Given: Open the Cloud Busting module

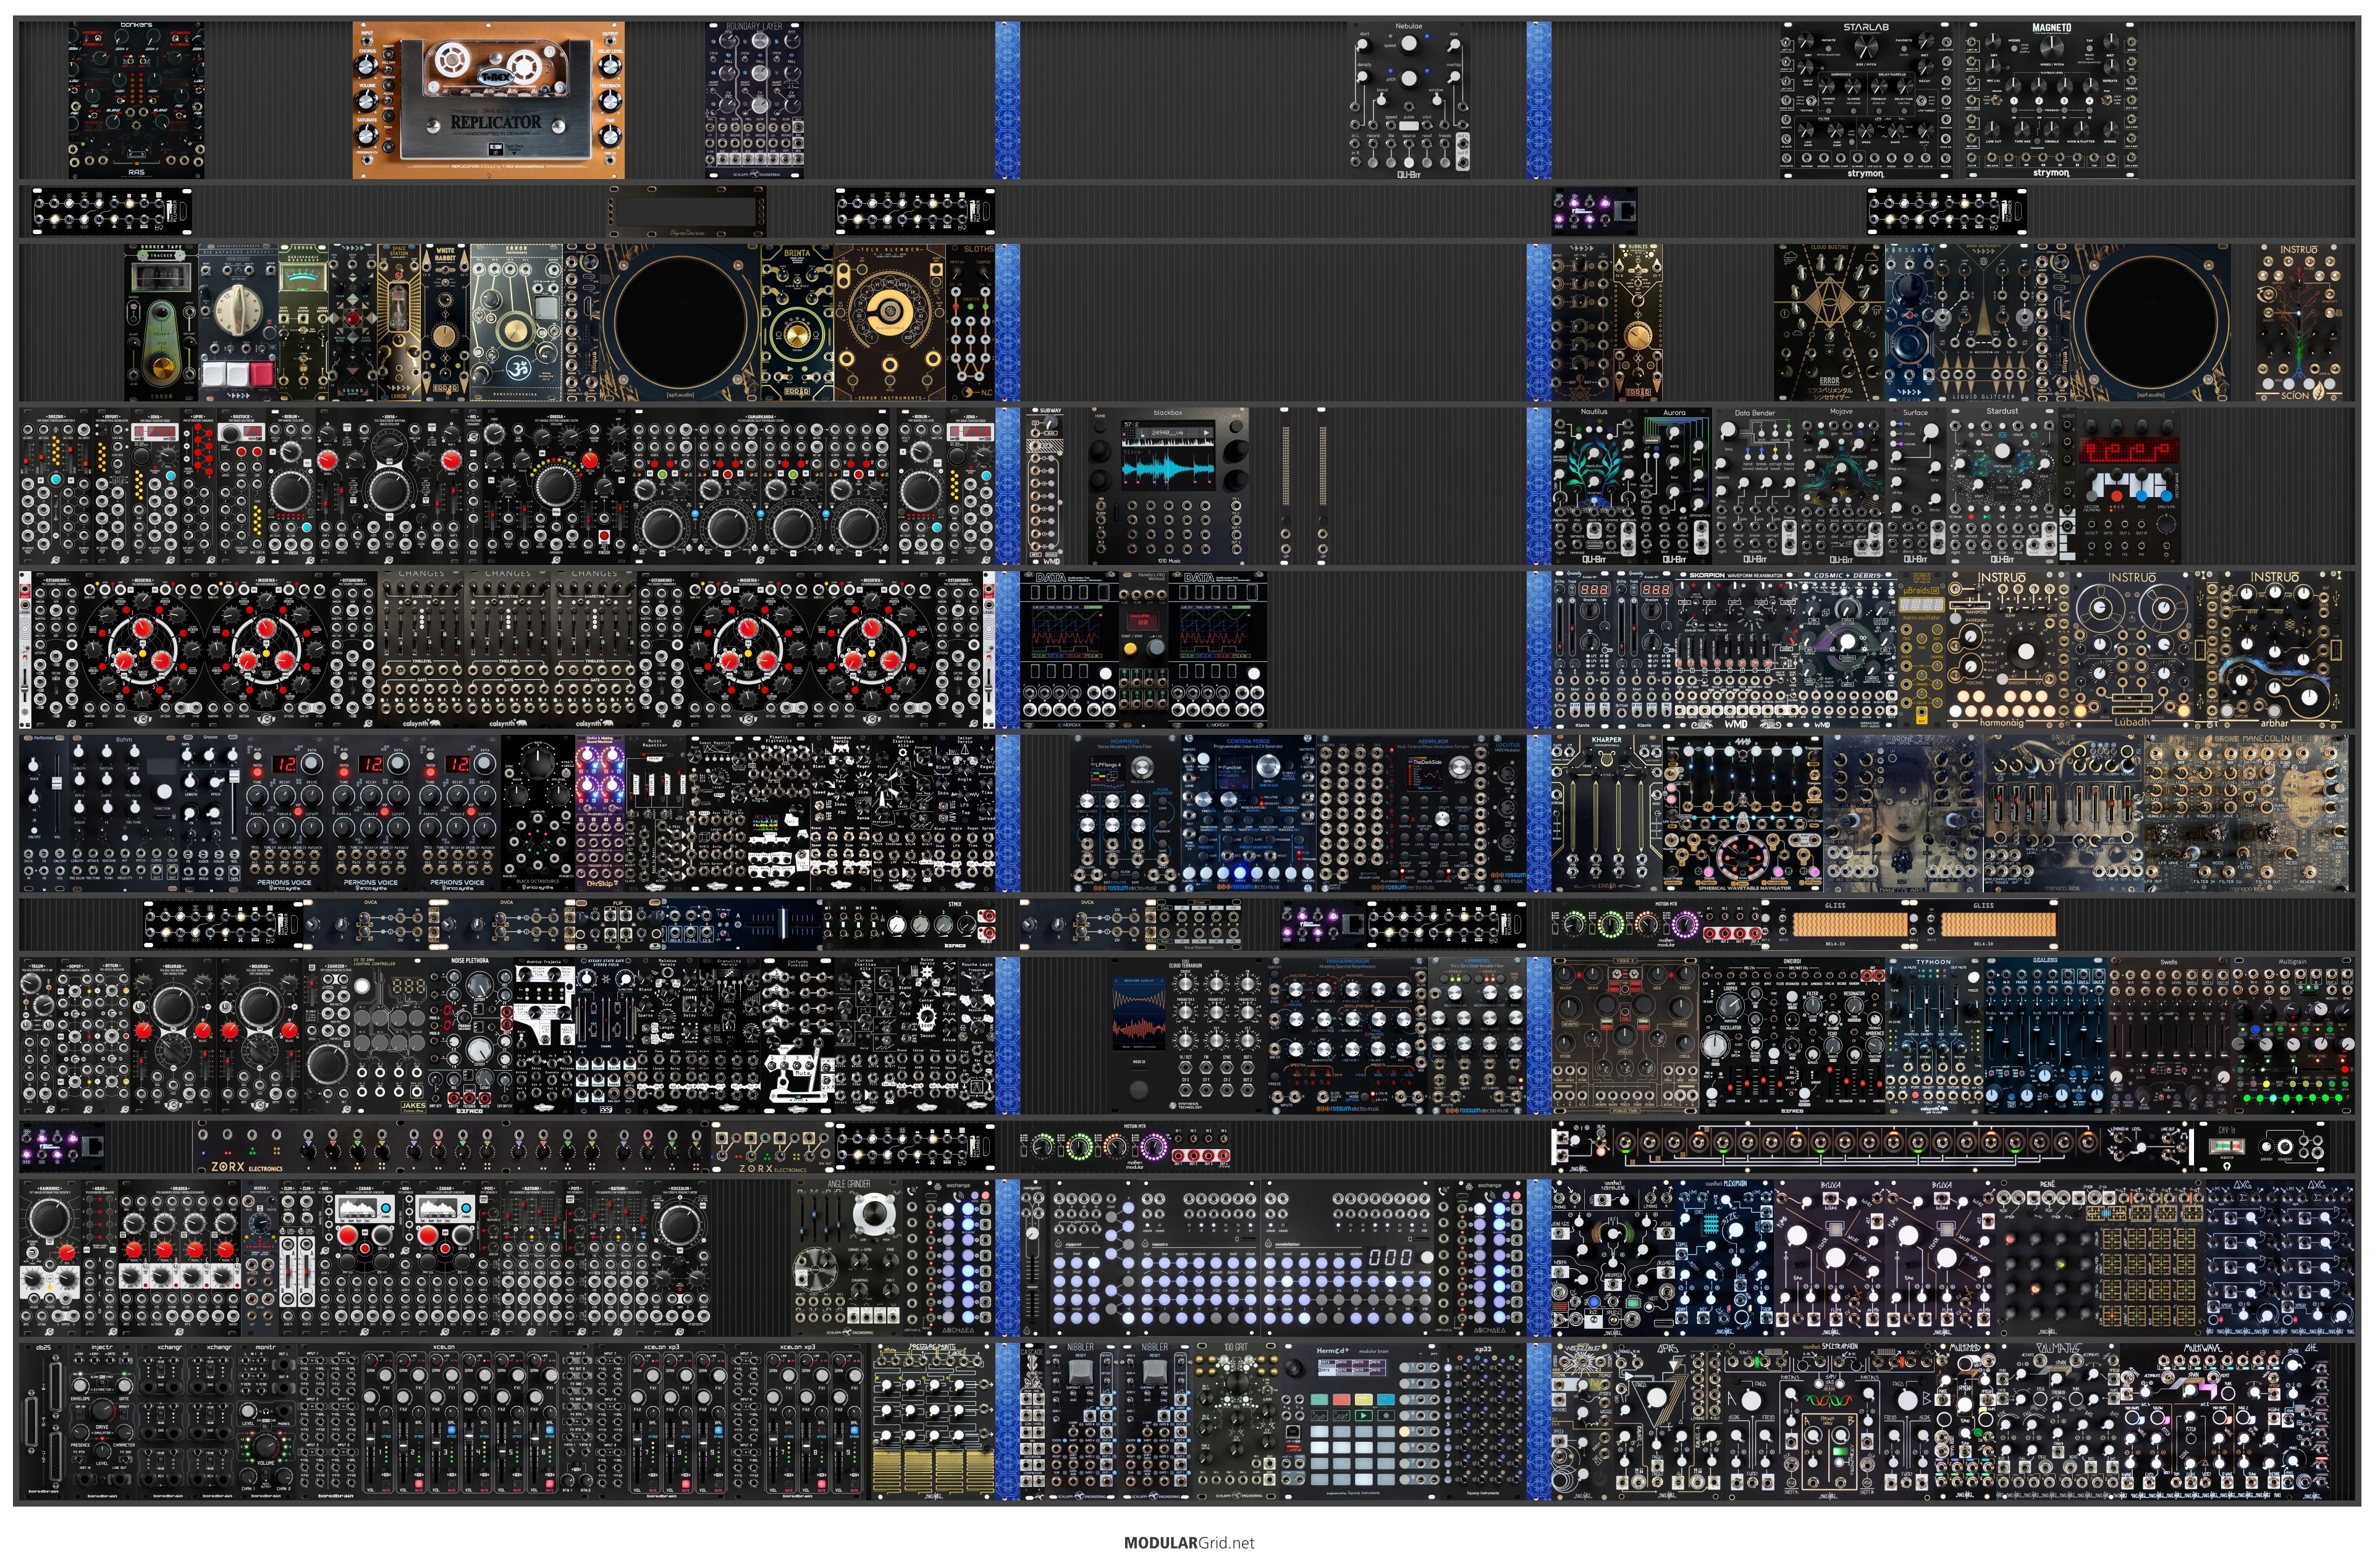Looking at the screenshot, I should (x=1829, y=322).
